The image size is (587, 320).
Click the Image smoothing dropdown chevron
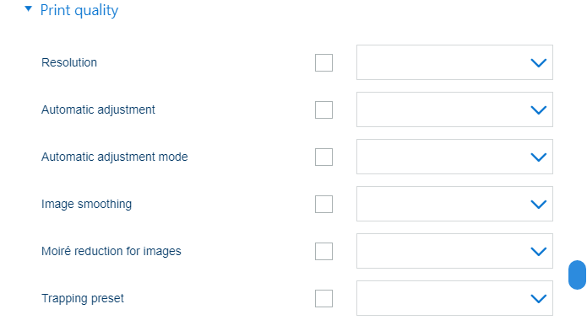[x=538, y=205]
